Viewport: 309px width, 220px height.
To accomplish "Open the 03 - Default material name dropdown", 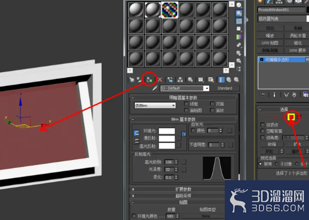I will (x=207, y=88).
